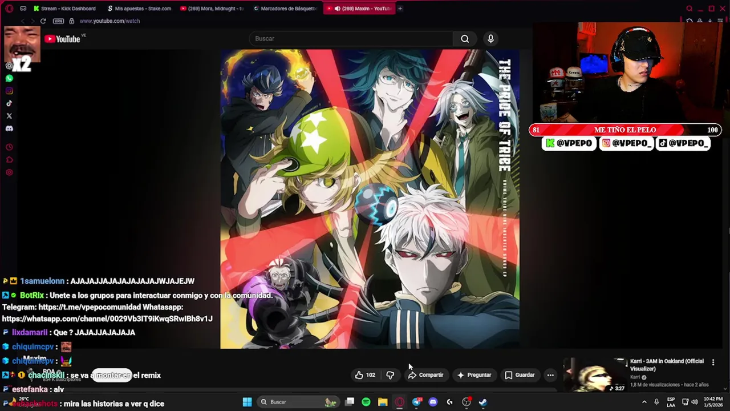Open ESP LAA language switcher
The image size is (730, 411).
pyautogui.click(x=671, y=402)
